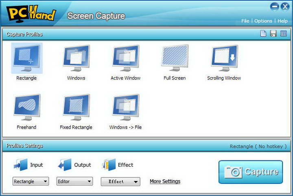This screenshot has height=196, width=293.
Task: Open the Editor output dropdown
Action: (x=74, y=181)
